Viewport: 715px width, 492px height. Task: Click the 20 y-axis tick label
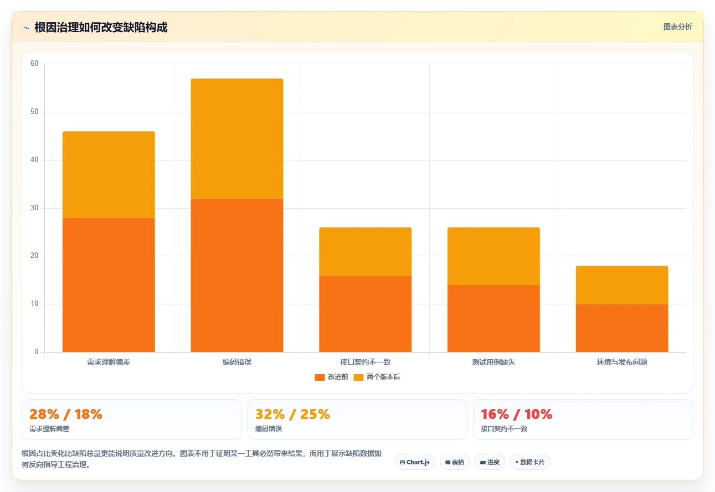[34, 256]
